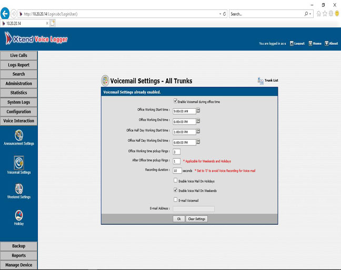
Task: Open the Reports menu
Action: [19, 255]
